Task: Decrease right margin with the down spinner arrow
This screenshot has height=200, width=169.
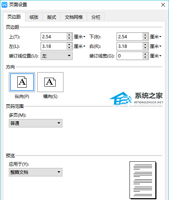Action: coord(145,48)
